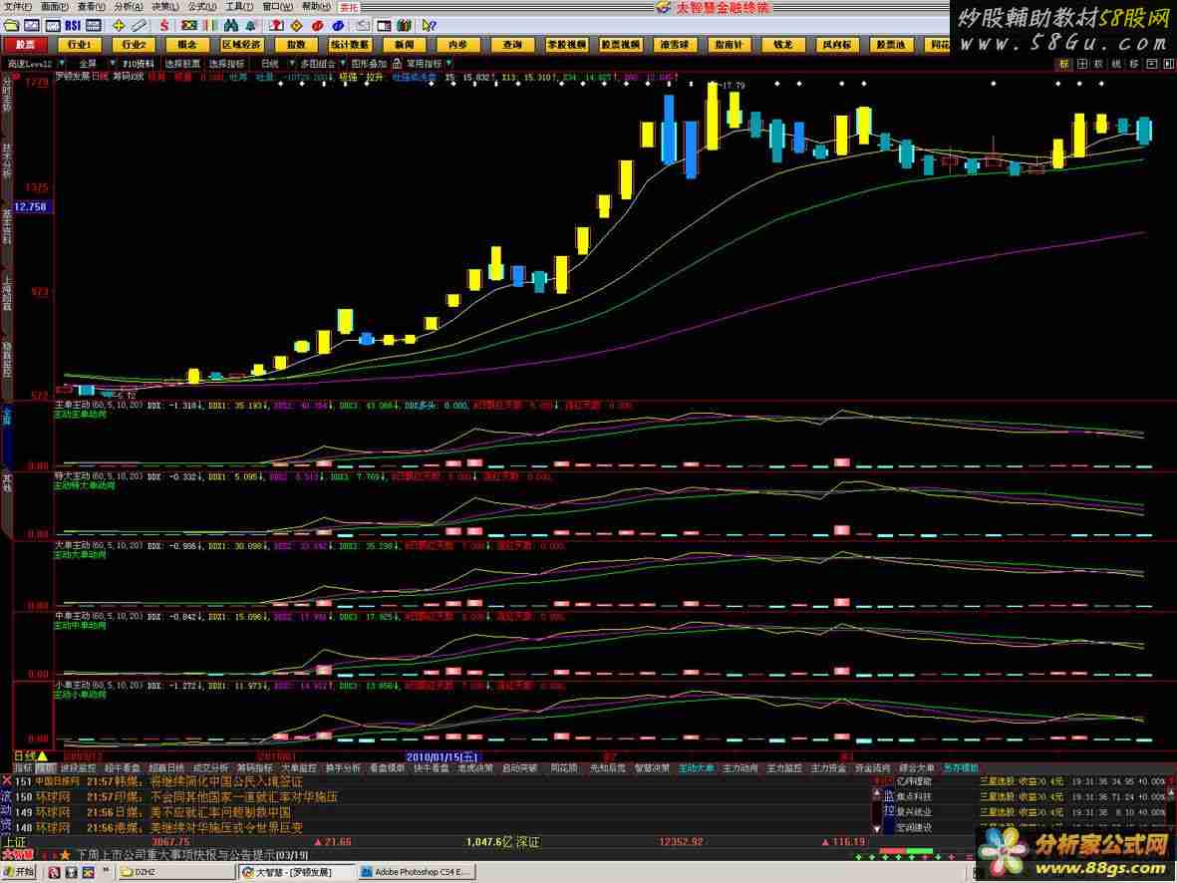Image resolution: width=1177 pixels, height=883 pixels.
Task: Click the 新闻 button
Action: click(x=404, y=45)
